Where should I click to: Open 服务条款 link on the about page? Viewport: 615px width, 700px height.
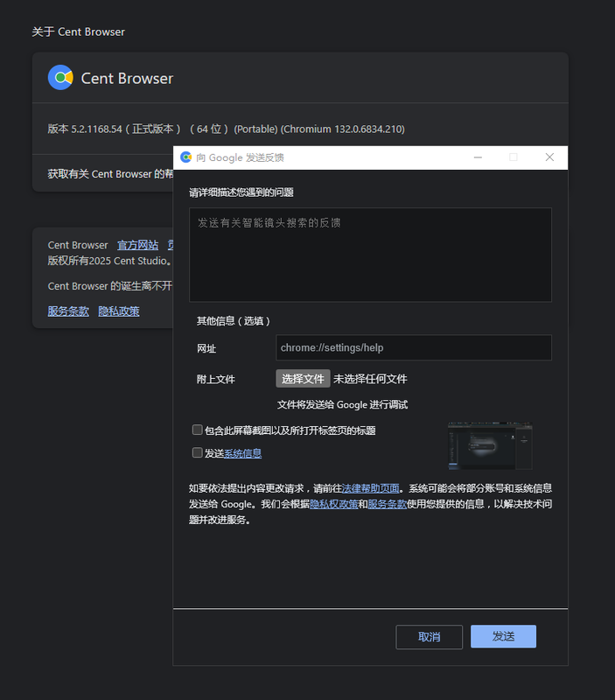pyautogui.click(x=68, y=311)
